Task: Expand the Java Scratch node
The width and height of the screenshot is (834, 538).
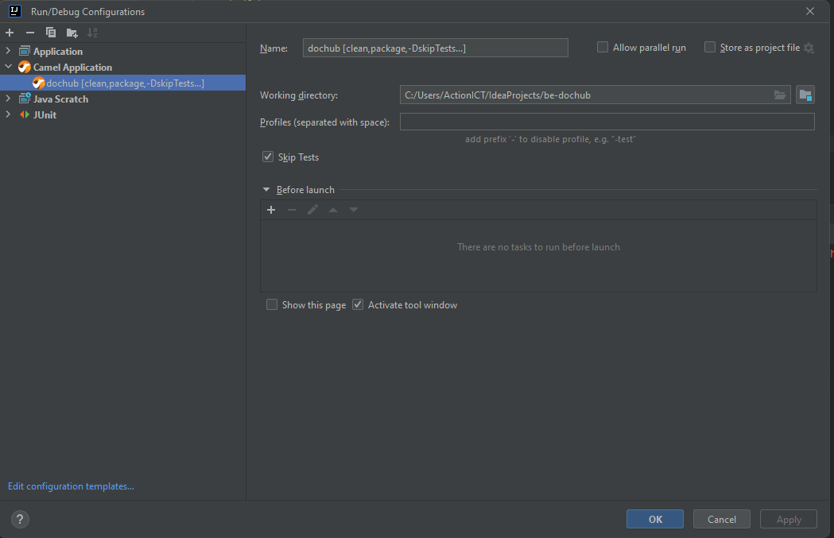Action: pyautogui.click(x=8, y=99)
